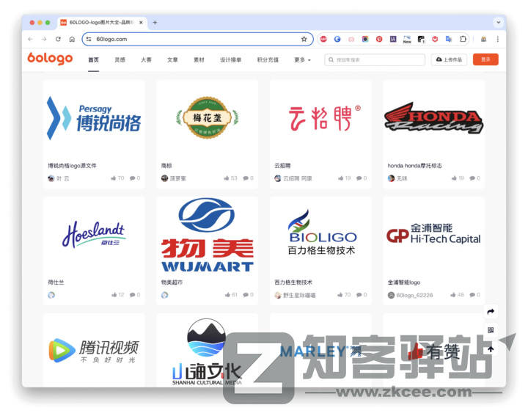Close the 60LOGO browser tab
The image size is (528, 416).
click(x=141, y=23)
